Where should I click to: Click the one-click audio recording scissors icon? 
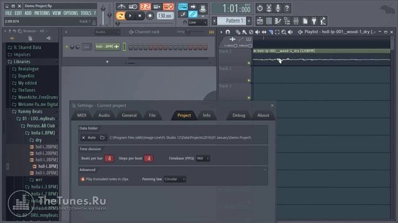click(269, 8)
